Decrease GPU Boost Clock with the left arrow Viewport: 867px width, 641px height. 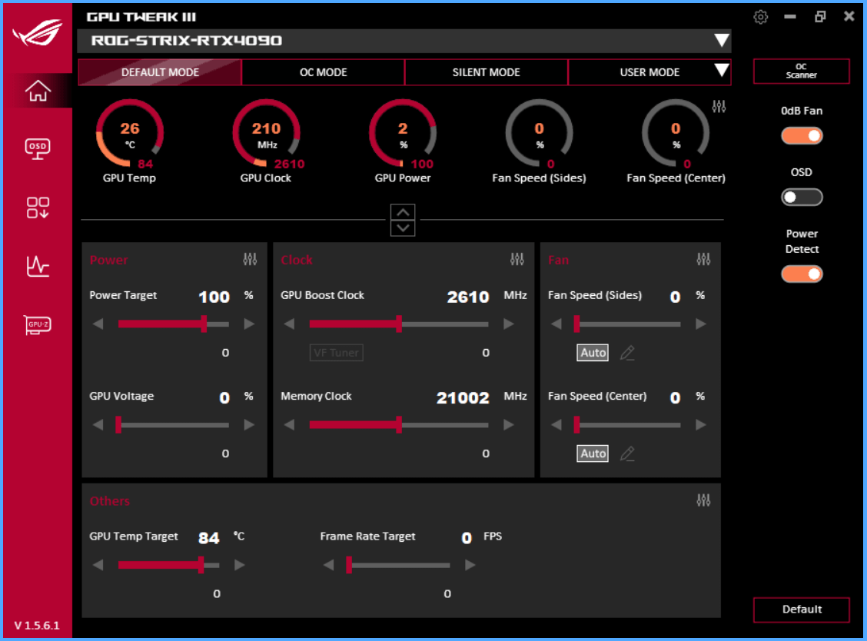pyautogui.click(x=289, y=324)
